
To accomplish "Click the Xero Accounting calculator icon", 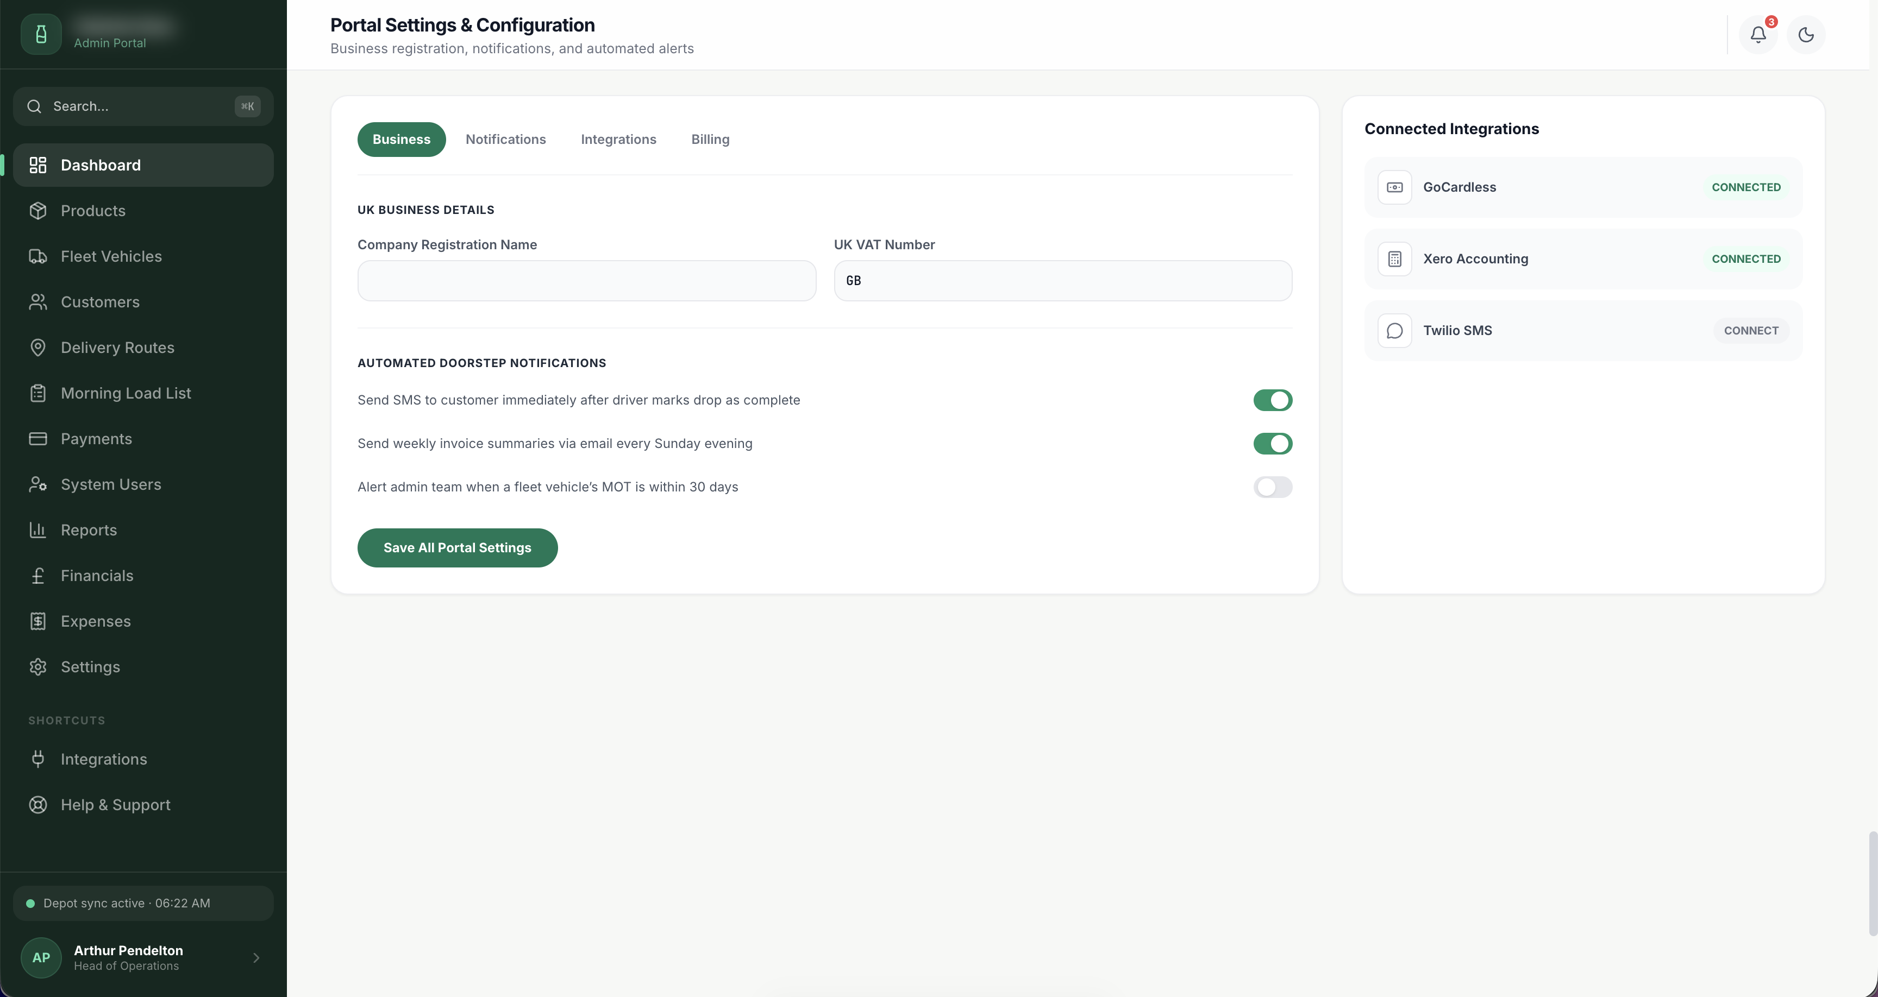I will (x=1395, y=258).
